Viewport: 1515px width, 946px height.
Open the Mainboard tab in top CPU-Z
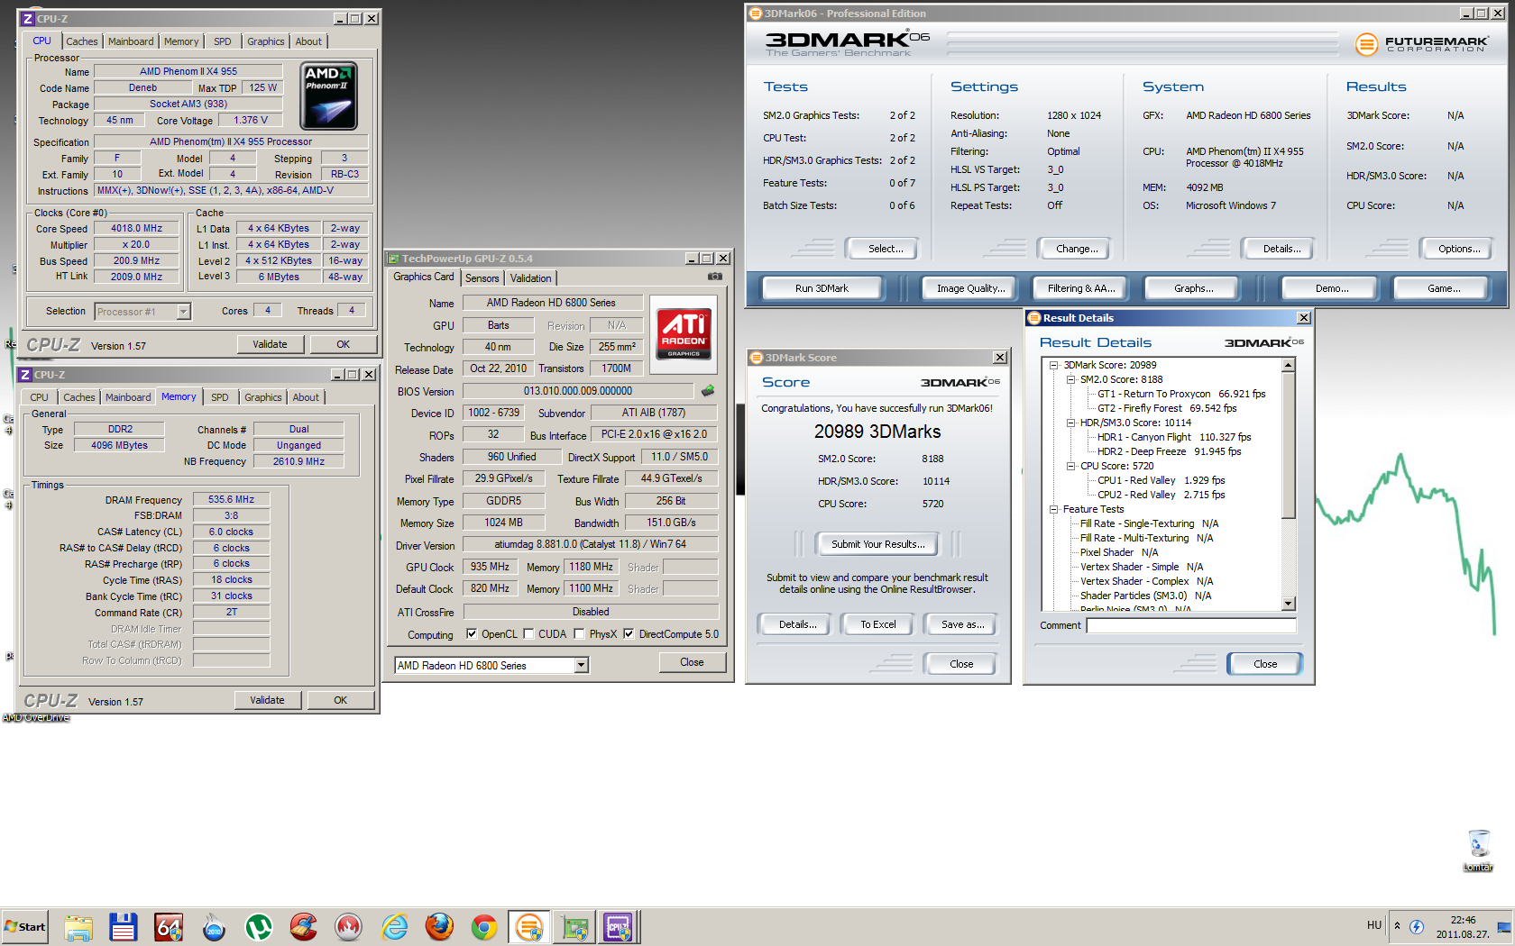131,41
